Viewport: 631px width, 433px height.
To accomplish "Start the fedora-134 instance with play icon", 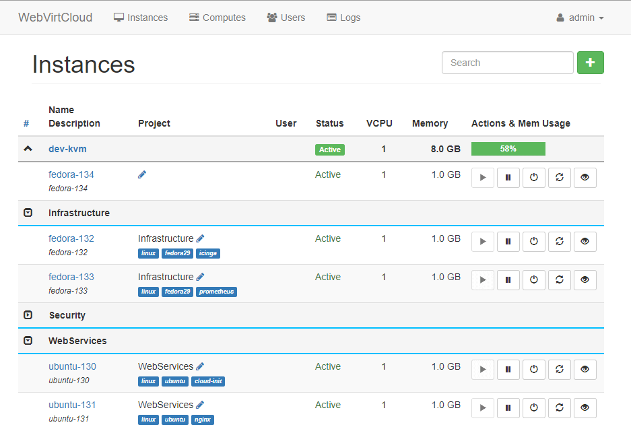I will 483,178.
